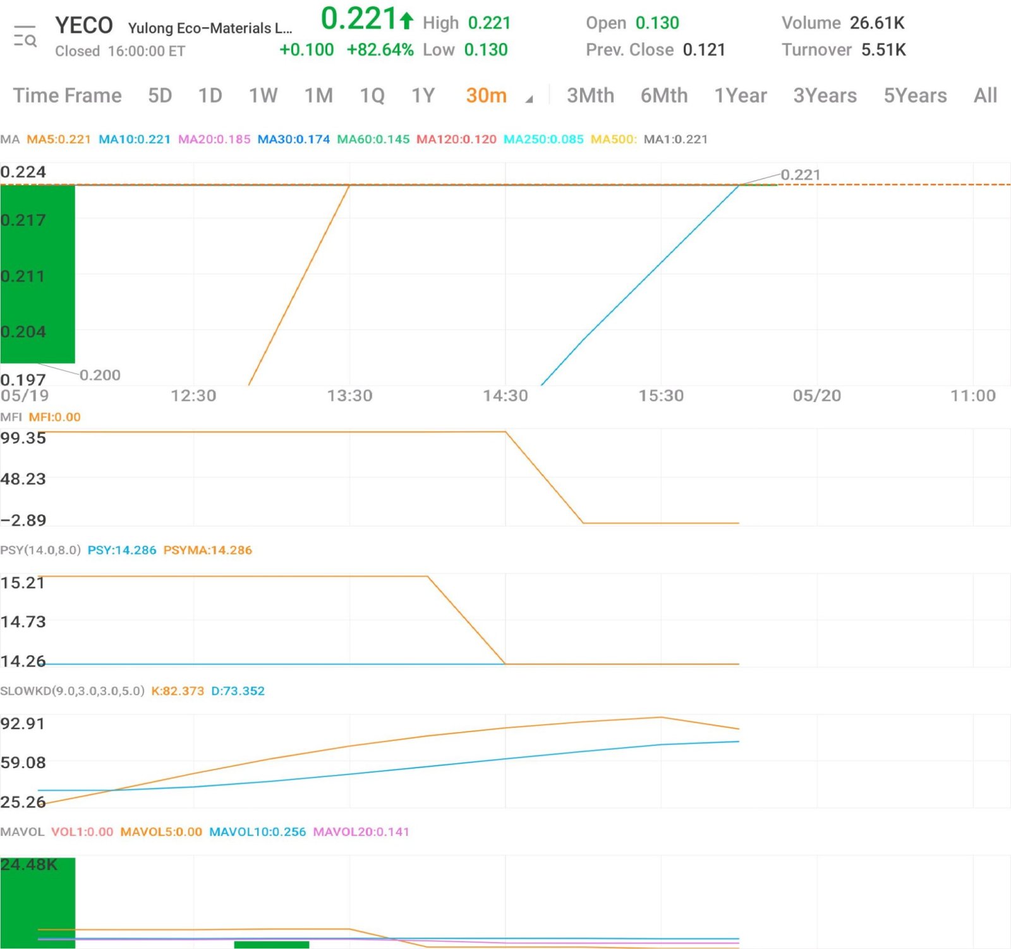Click the PSYMA:14.286 value label
Viewport: 1011px width, 949px height.
[208, 550]
